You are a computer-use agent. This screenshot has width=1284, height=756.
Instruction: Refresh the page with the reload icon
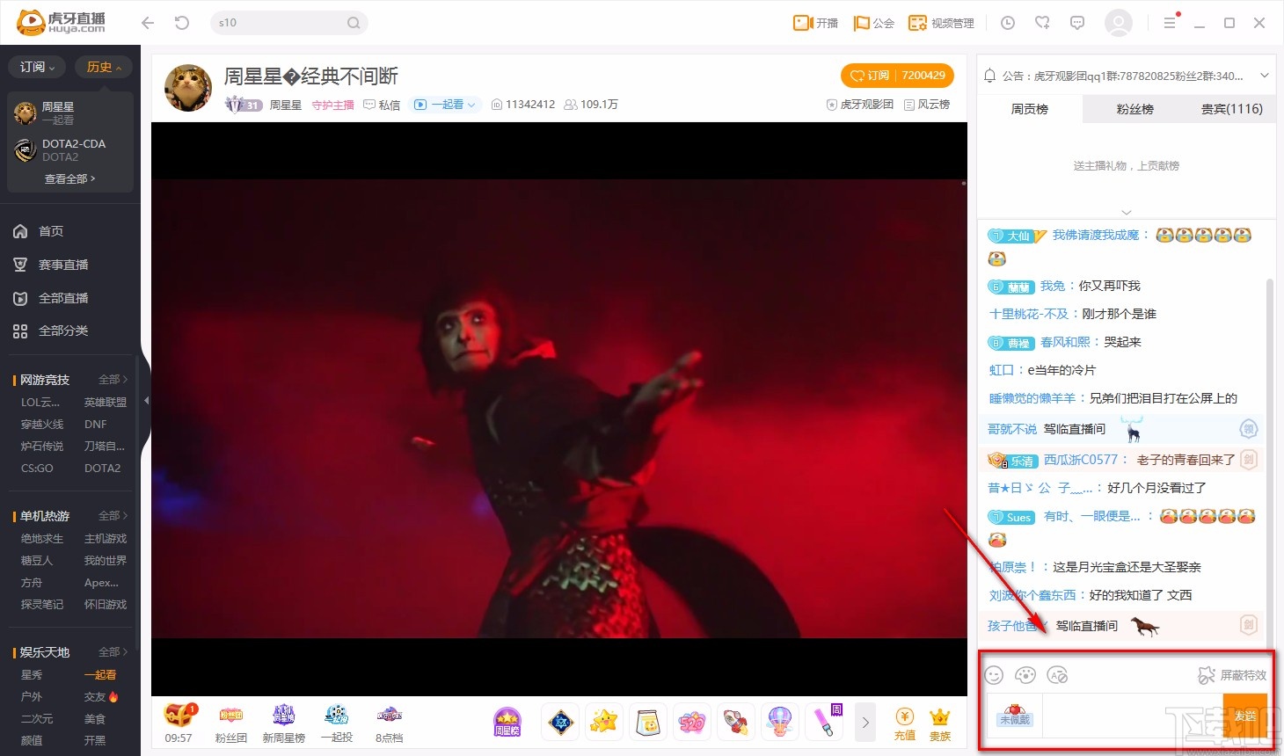click(x=182, y=23)
